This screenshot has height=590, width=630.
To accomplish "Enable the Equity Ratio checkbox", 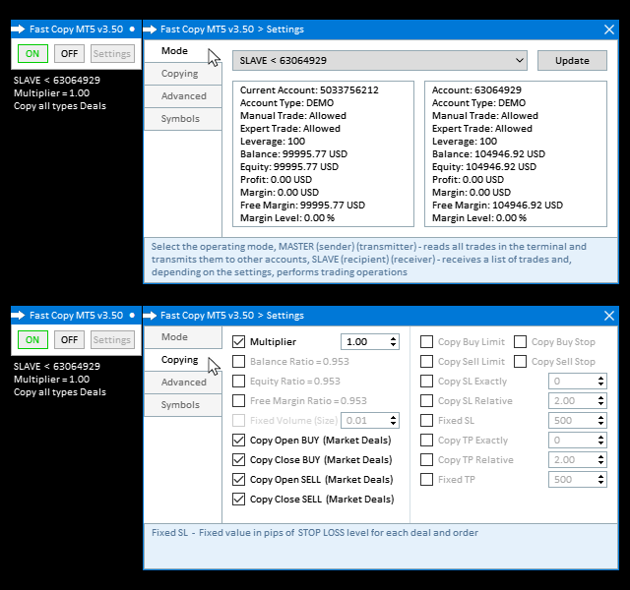I will (x=238, y=382).
